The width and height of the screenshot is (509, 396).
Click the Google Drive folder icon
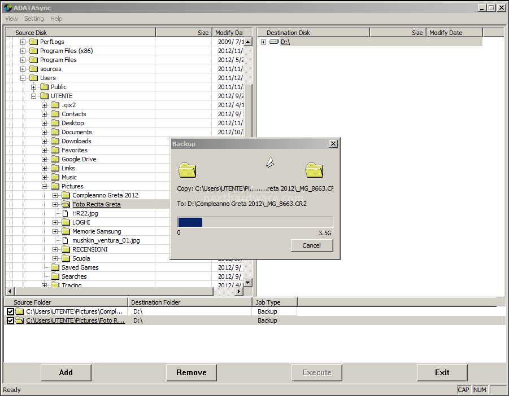click(x=55, y=160)
